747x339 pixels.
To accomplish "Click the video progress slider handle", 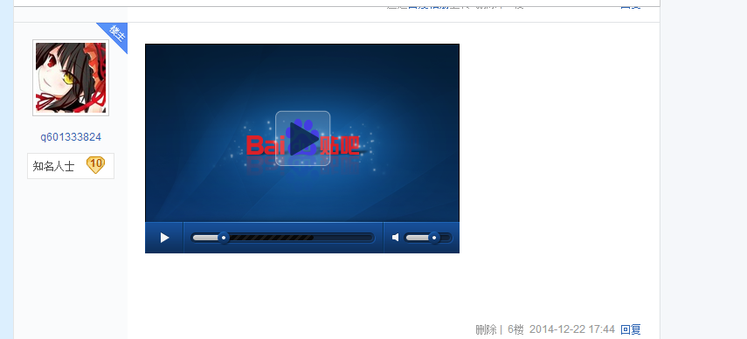I will 223,238.
